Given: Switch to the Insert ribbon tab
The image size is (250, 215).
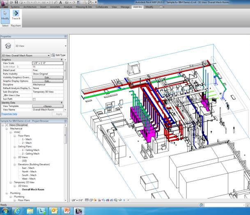Looking at the screenshot, I should [43, 7].
